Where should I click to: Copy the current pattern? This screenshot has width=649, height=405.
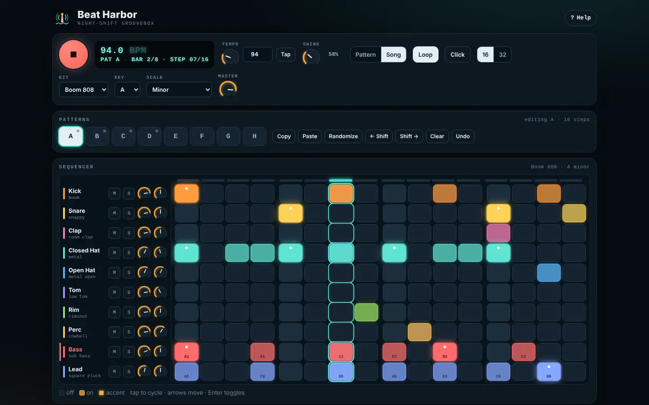pyautogui.click(x=284, y=136)
